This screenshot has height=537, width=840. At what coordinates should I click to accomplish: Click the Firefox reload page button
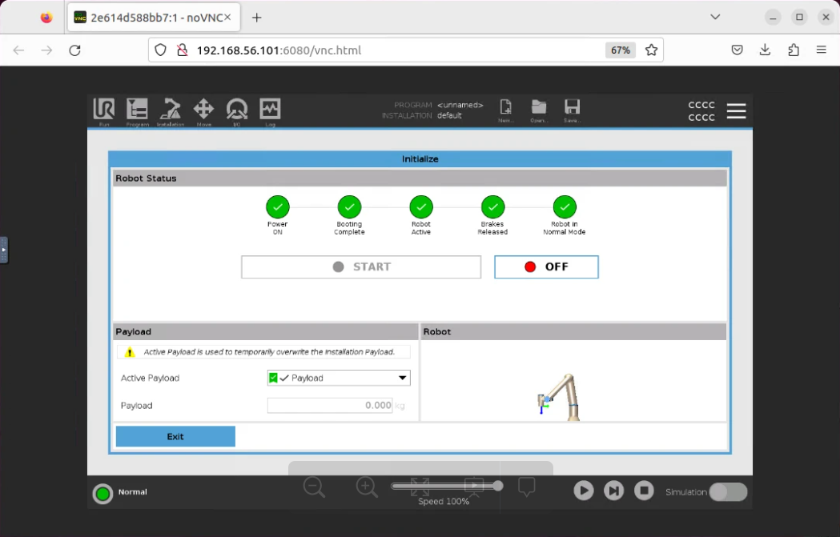coord(75,50)
